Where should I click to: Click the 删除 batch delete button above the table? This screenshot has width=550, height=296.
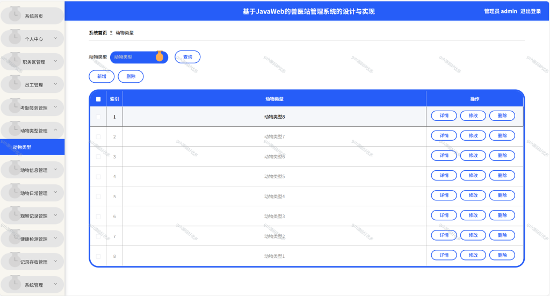click(131, 76)
